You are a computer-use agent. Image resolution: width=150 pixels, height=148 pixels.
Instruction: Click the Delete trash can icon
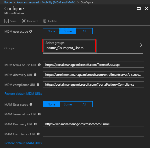coord(45,21)
